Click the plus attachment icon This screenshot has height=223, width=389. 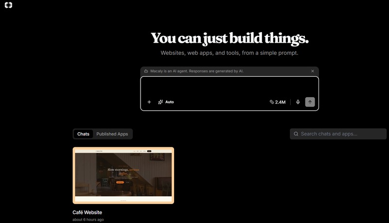click(149, 102)
